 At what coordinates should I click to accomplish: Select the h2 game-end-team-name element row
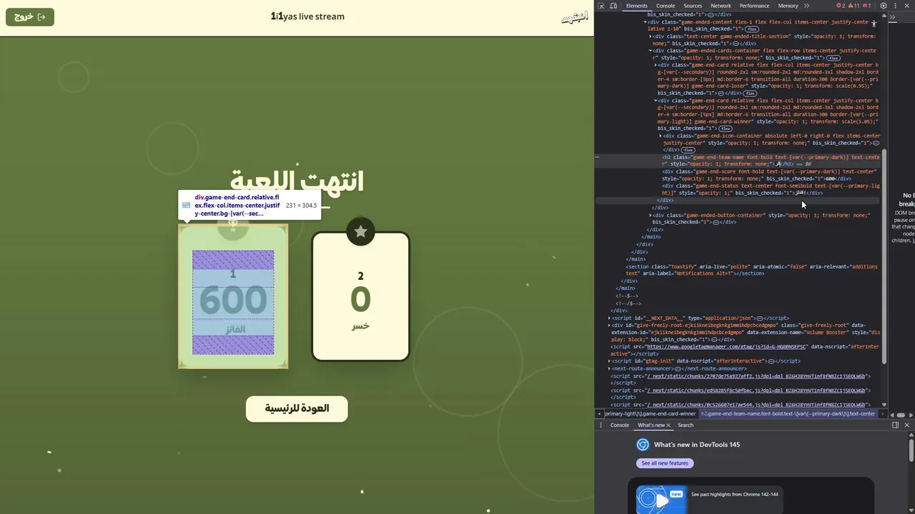[740, 161]
